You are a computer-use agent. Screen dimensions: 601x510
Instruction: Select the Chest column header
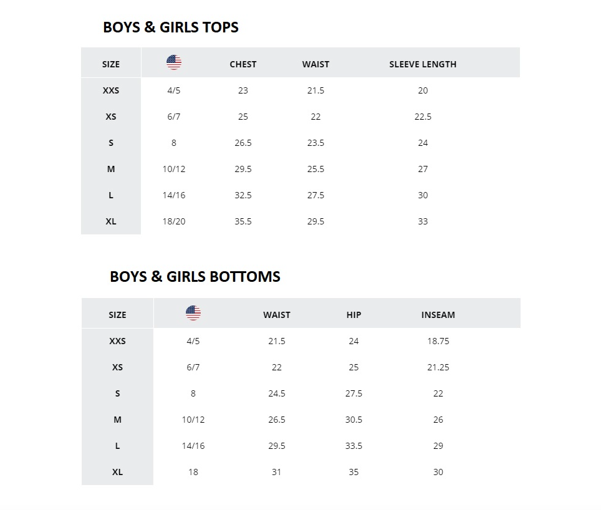(243, 64)
